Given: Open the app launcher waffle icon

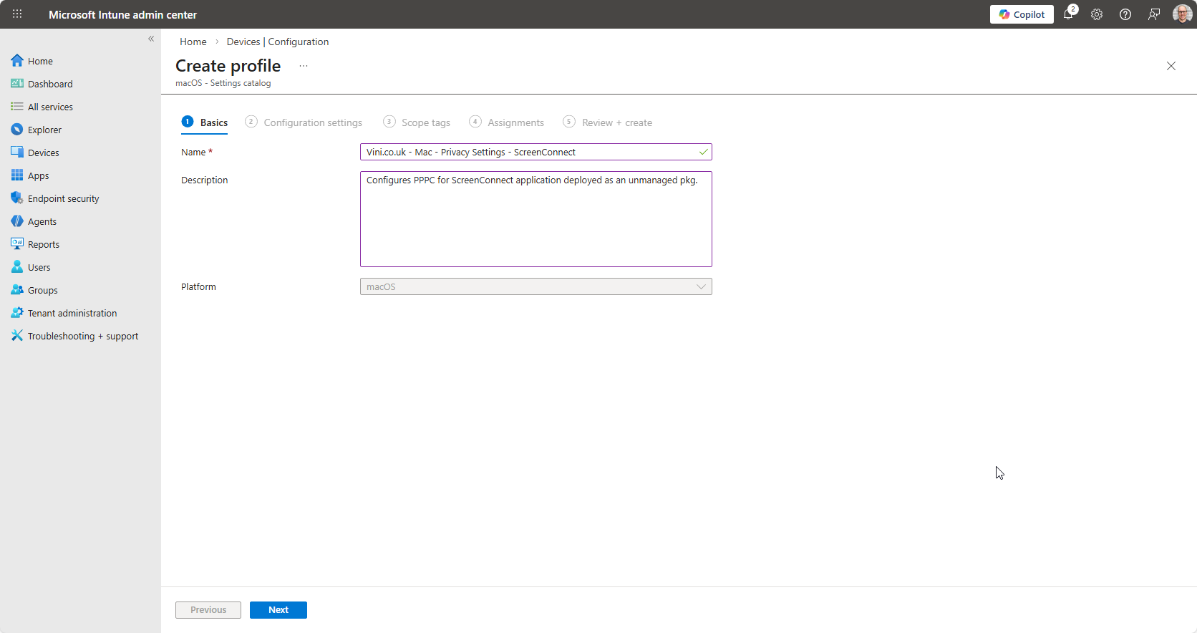Looking at the screenshot, I should pos(17,14).
